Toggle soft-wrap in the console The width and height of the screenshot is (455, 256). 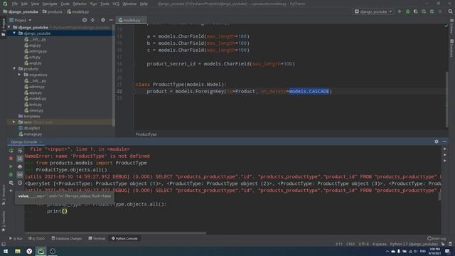point(20,151)
